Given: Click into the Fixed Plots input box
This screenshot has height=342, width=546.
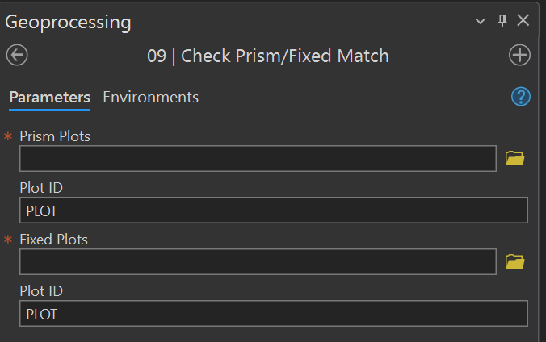Looking at the screenshot, I should 258,261.
